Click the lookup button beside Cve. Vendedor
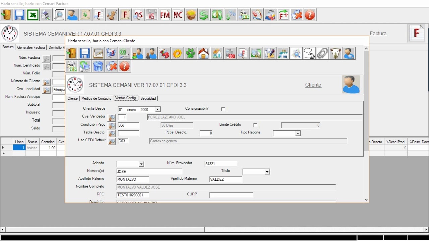 (x=112, y=118)
